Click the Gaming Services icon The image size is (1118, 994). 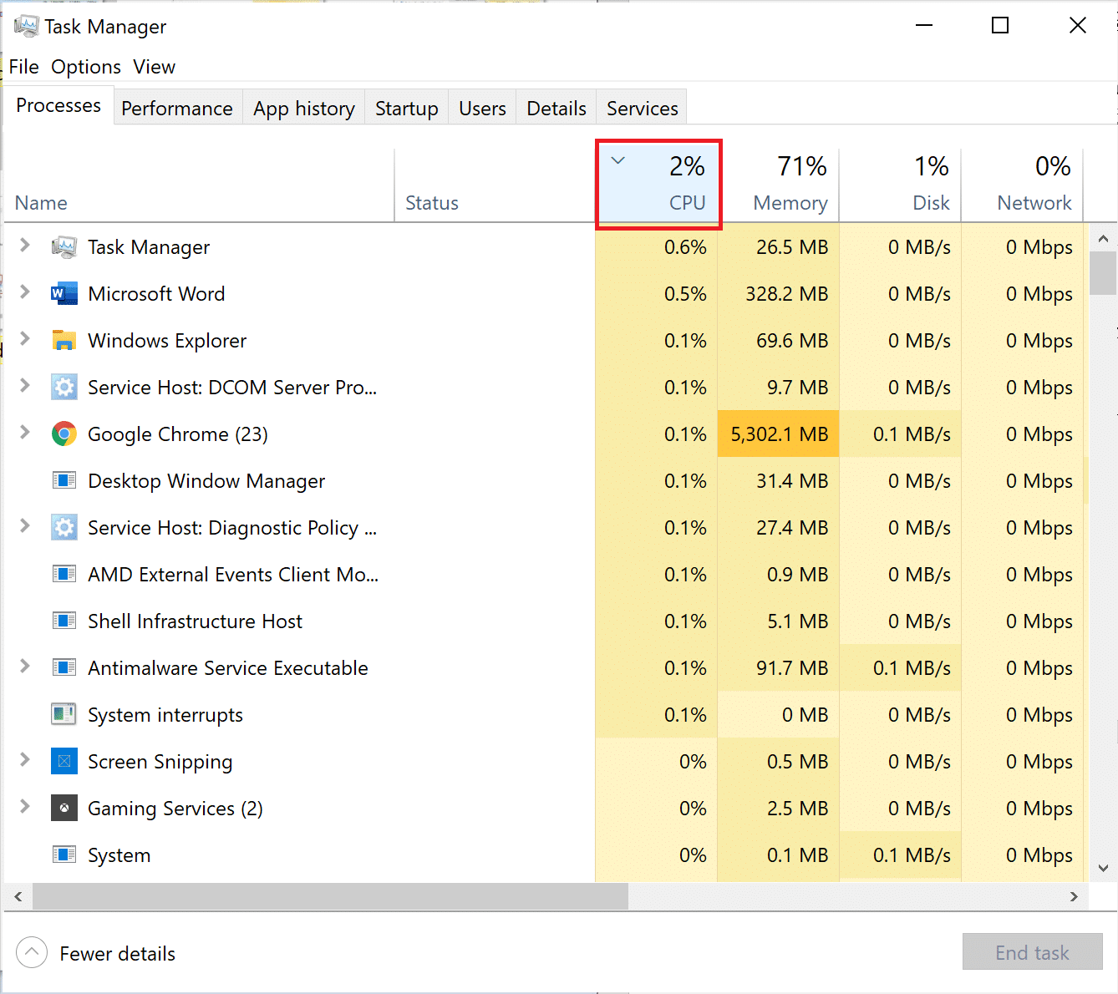64,808
